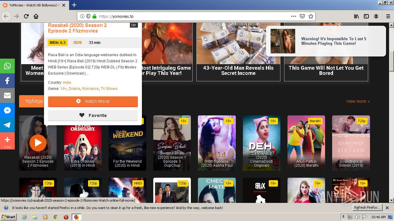The image size is (394, 221).
Task: Click the taskbar clock showing 10:46 AM
Action: (x=378, y=217)
